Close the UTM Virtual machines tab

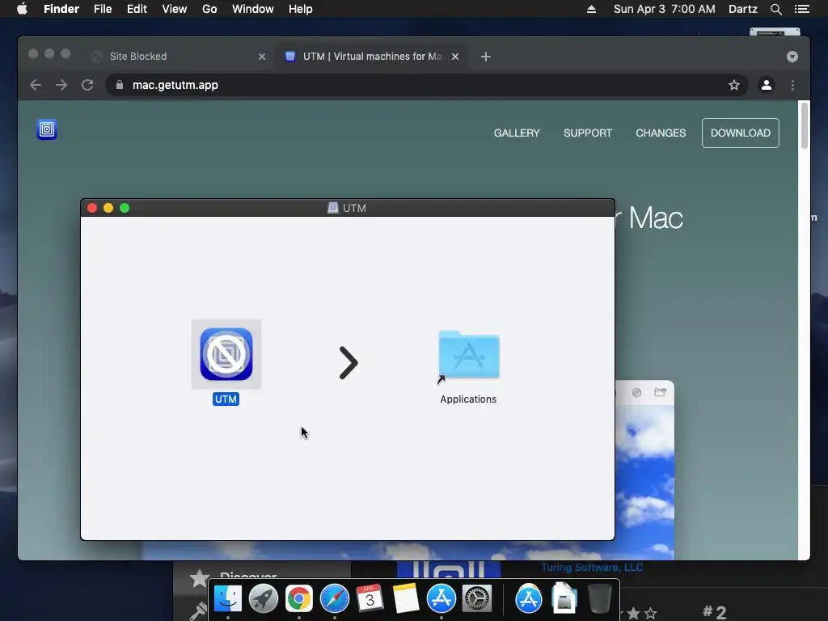click(x=455, y=57)
